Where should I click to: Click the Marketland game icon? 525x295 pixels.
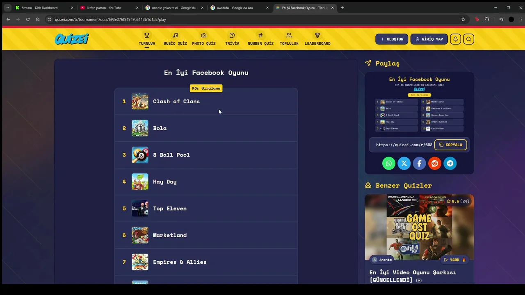140,235
